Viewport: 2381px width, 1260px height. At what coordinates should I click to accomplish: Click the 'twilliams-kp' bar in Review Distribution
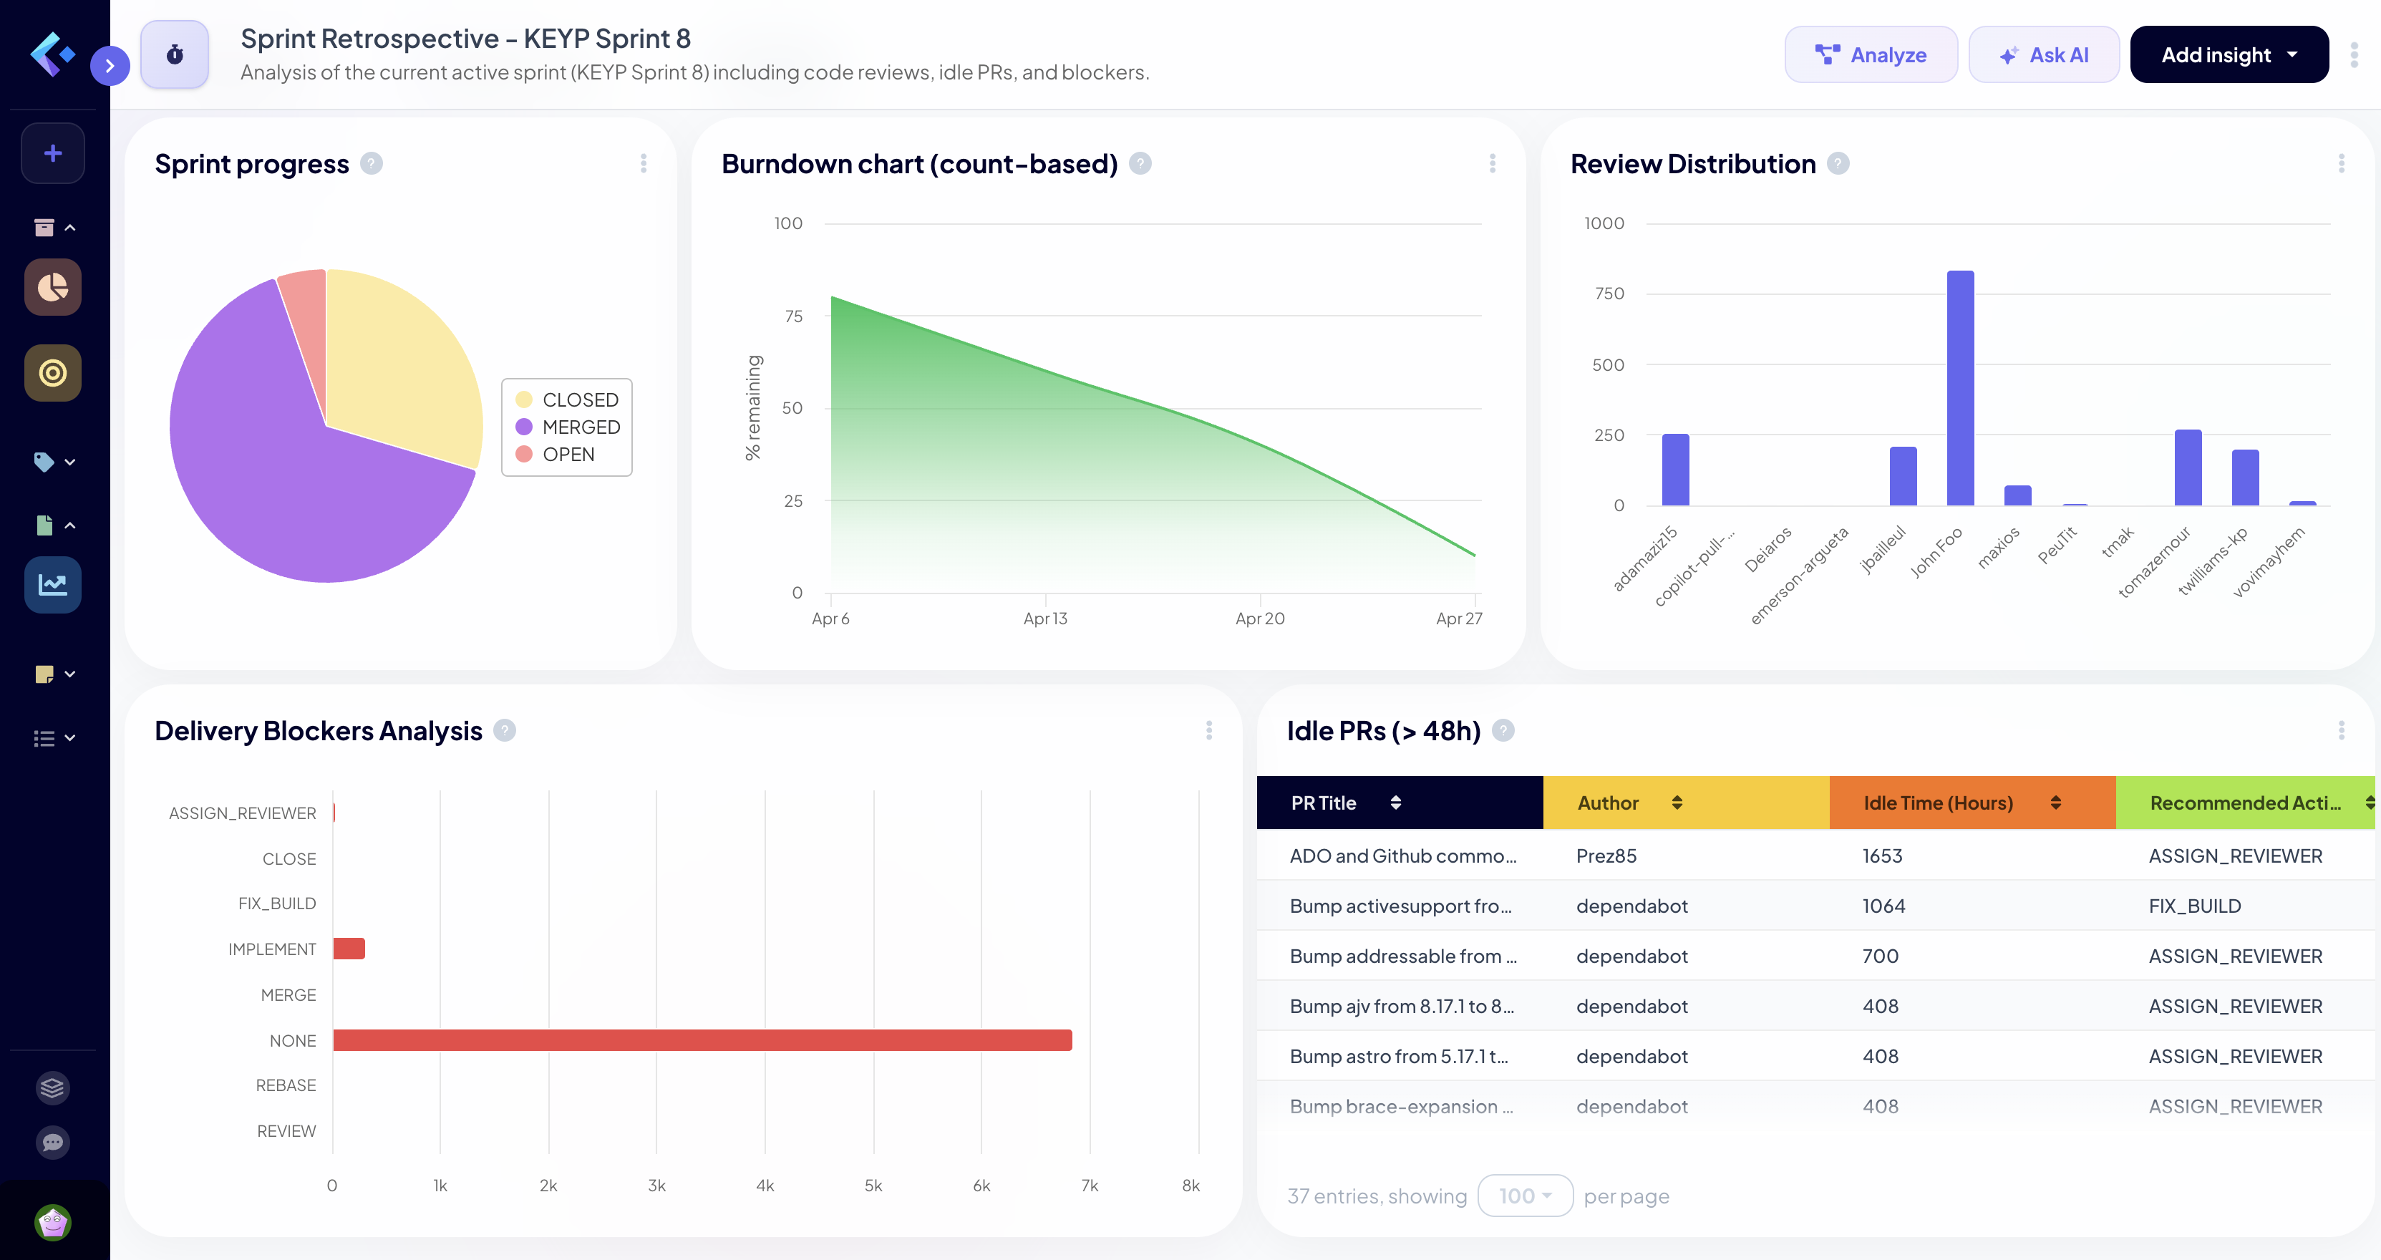[x=2245, y=478]
